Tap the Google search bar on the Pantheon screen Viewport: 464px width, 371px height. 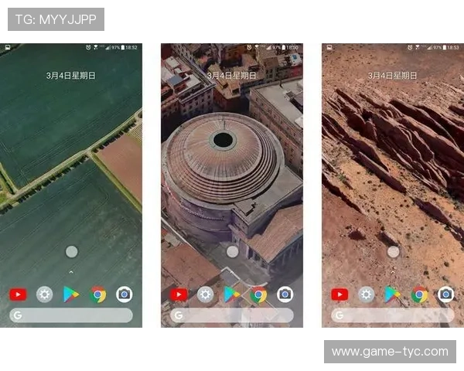[x=232, y=315]
